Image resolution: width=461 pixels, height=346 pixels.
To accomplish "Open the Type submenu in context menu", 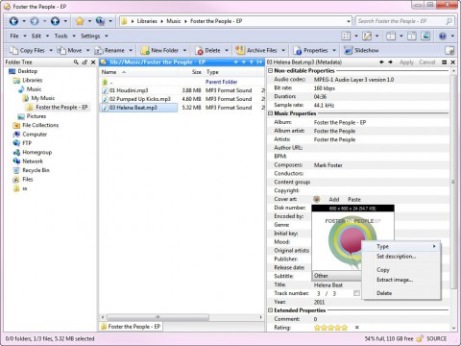I will pyautogui.click(x=401, y=246).
